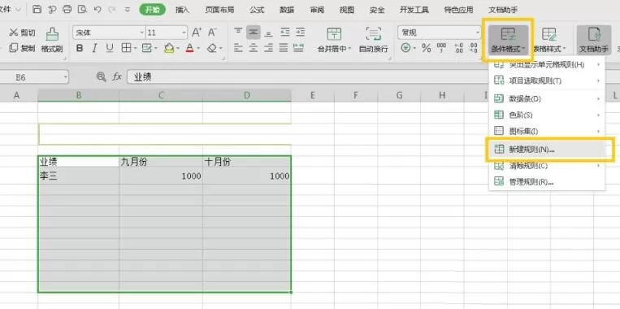
Task: Toggle middle vertical alignment
Action: (253, 33)
